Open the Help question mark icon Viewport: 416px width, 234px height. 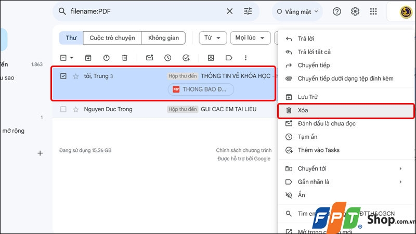tap(336, 11)
